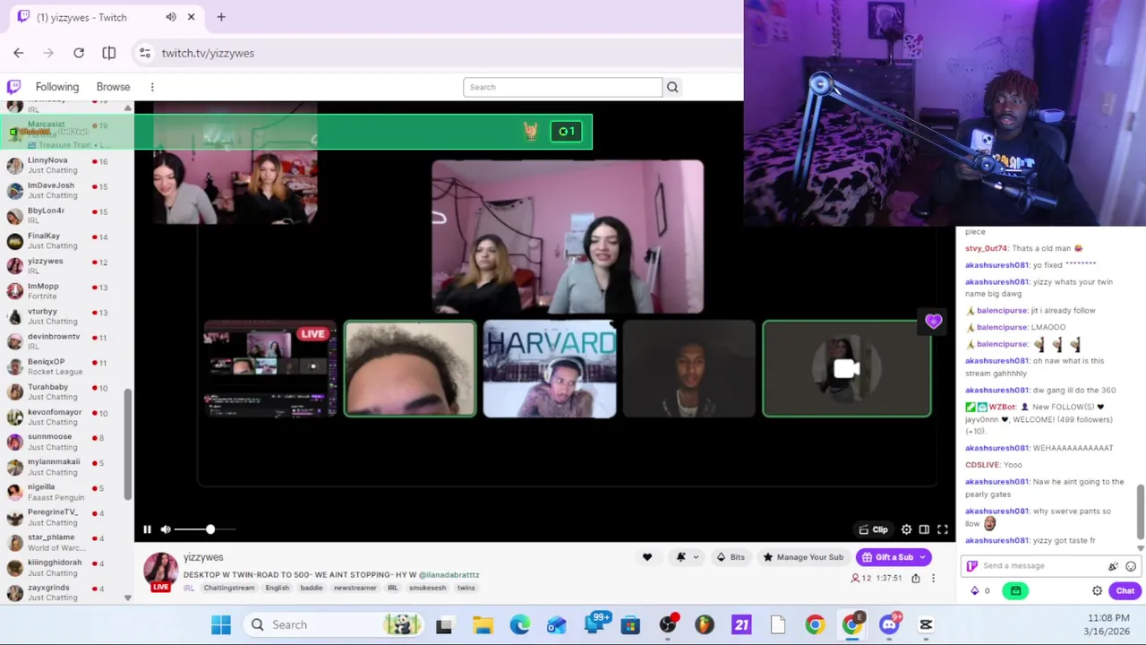Click the twitch.tv/yizzywes address bar

coord(208,53)
